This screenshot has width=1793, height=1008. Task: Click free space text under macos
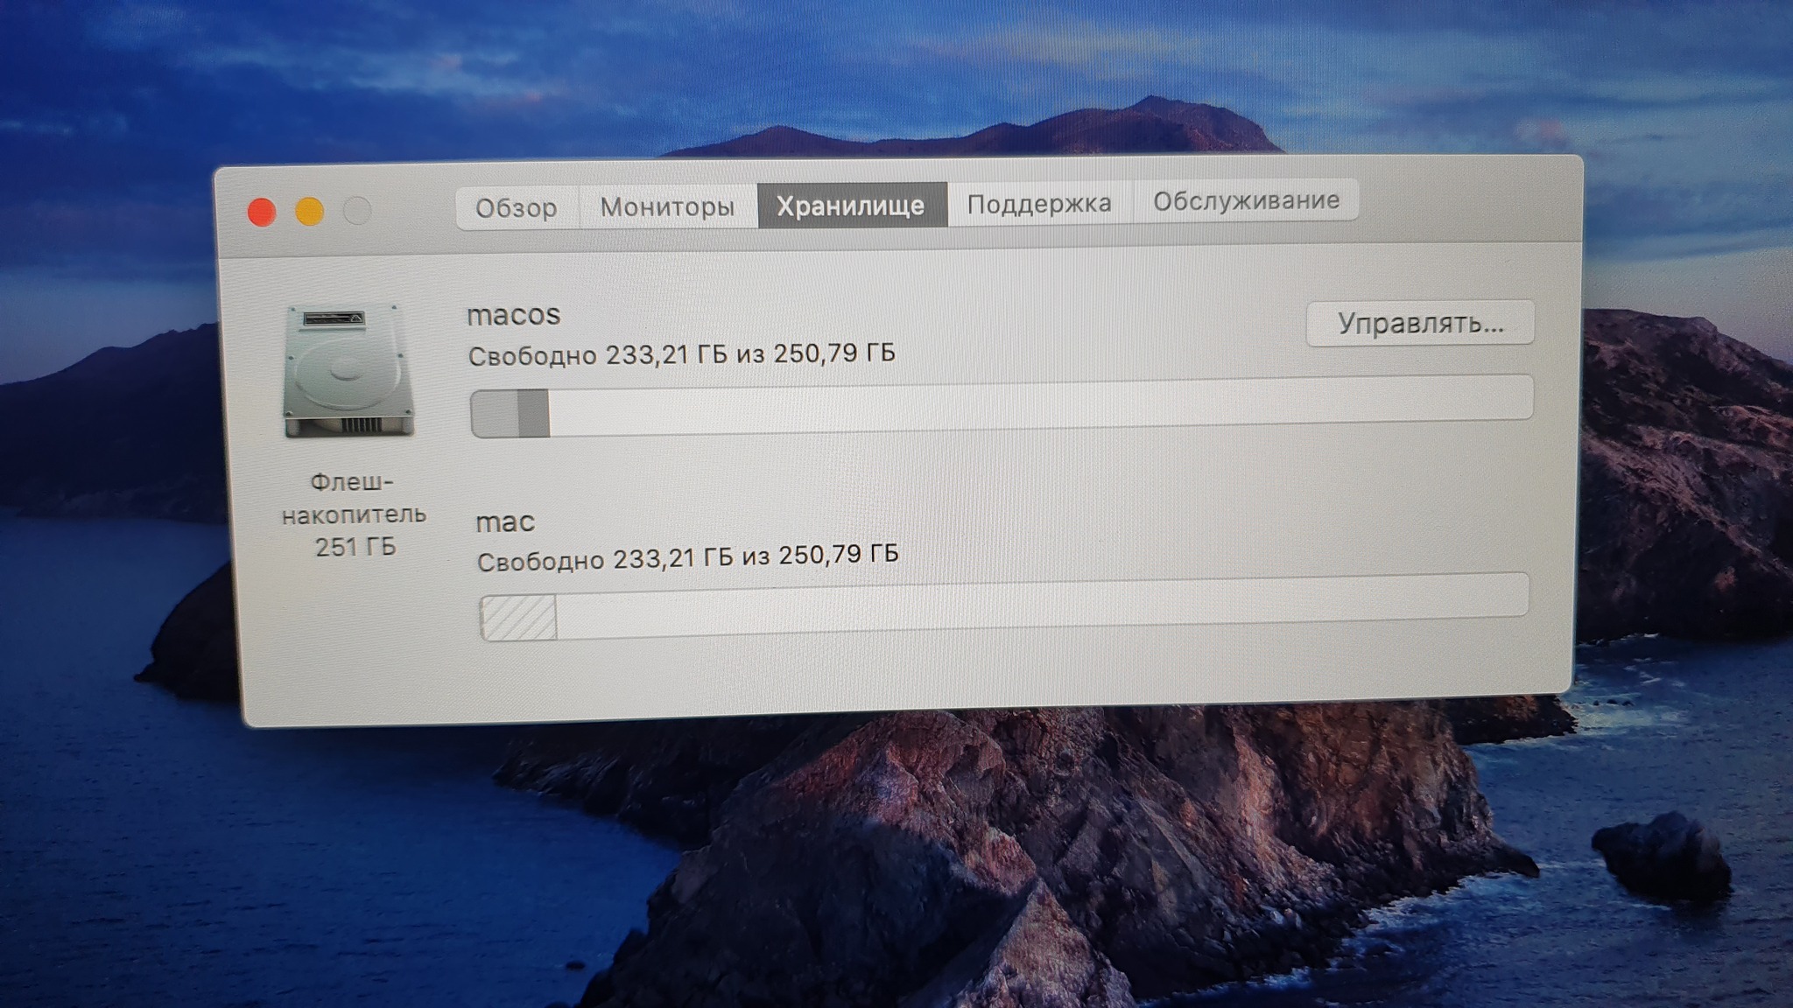click(681, 354)
